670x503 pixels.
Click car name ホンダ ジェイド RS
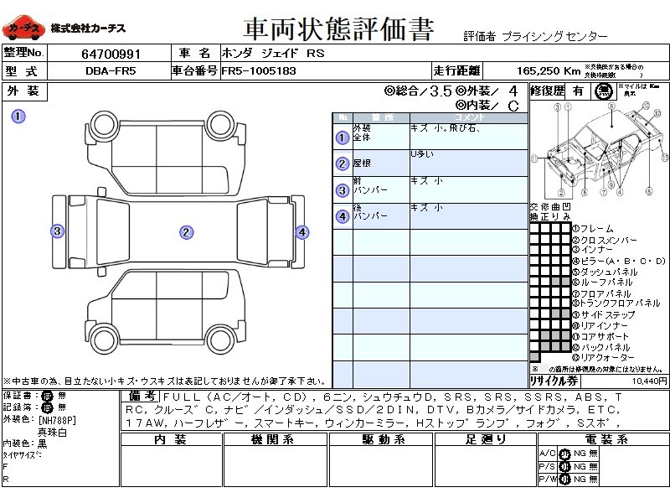274,54
